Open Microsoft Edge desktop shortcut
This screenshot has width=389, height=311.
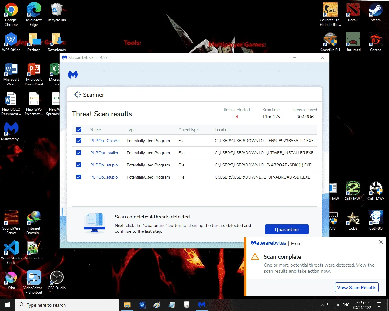tap(34, 14)
